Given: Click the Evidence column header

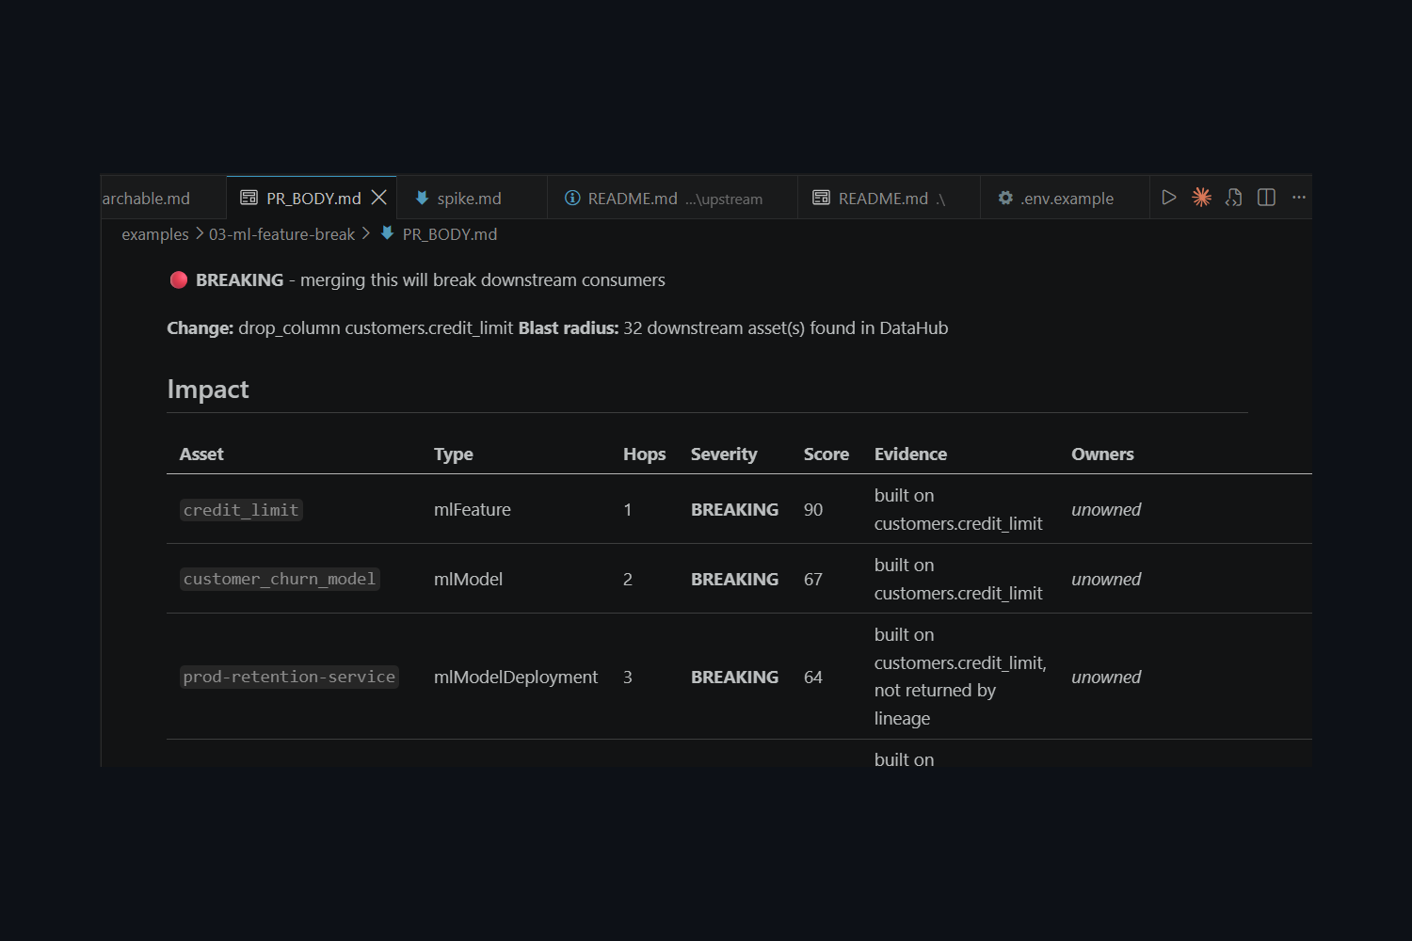Looking at the screenshot, I should point(910,455).
